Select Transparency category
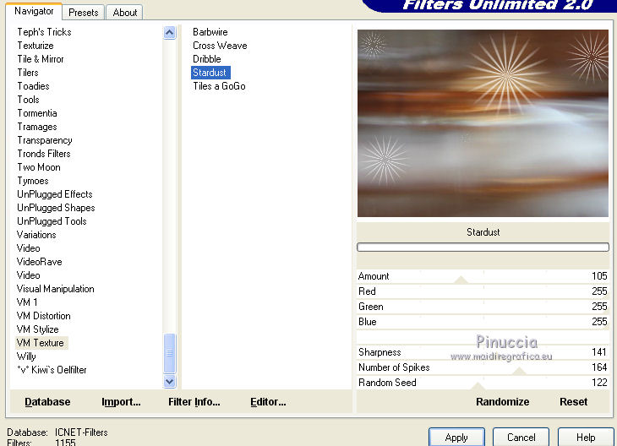The height and width of the screenshot is (446, 617). pos(45,140)
